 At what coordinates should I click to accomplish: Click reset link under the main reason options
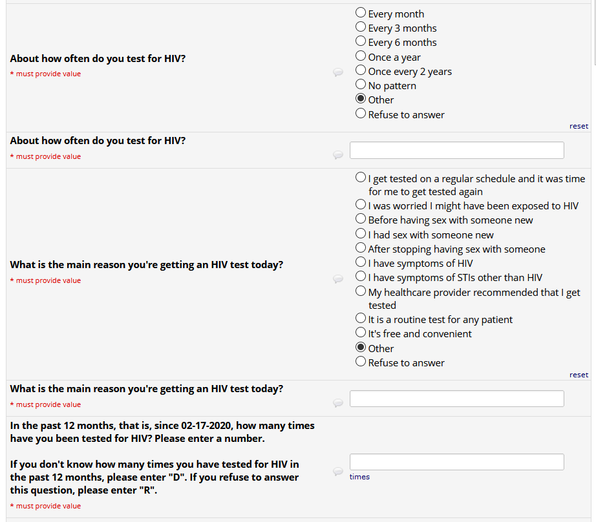pyautogui.click(x=579, y=375)
